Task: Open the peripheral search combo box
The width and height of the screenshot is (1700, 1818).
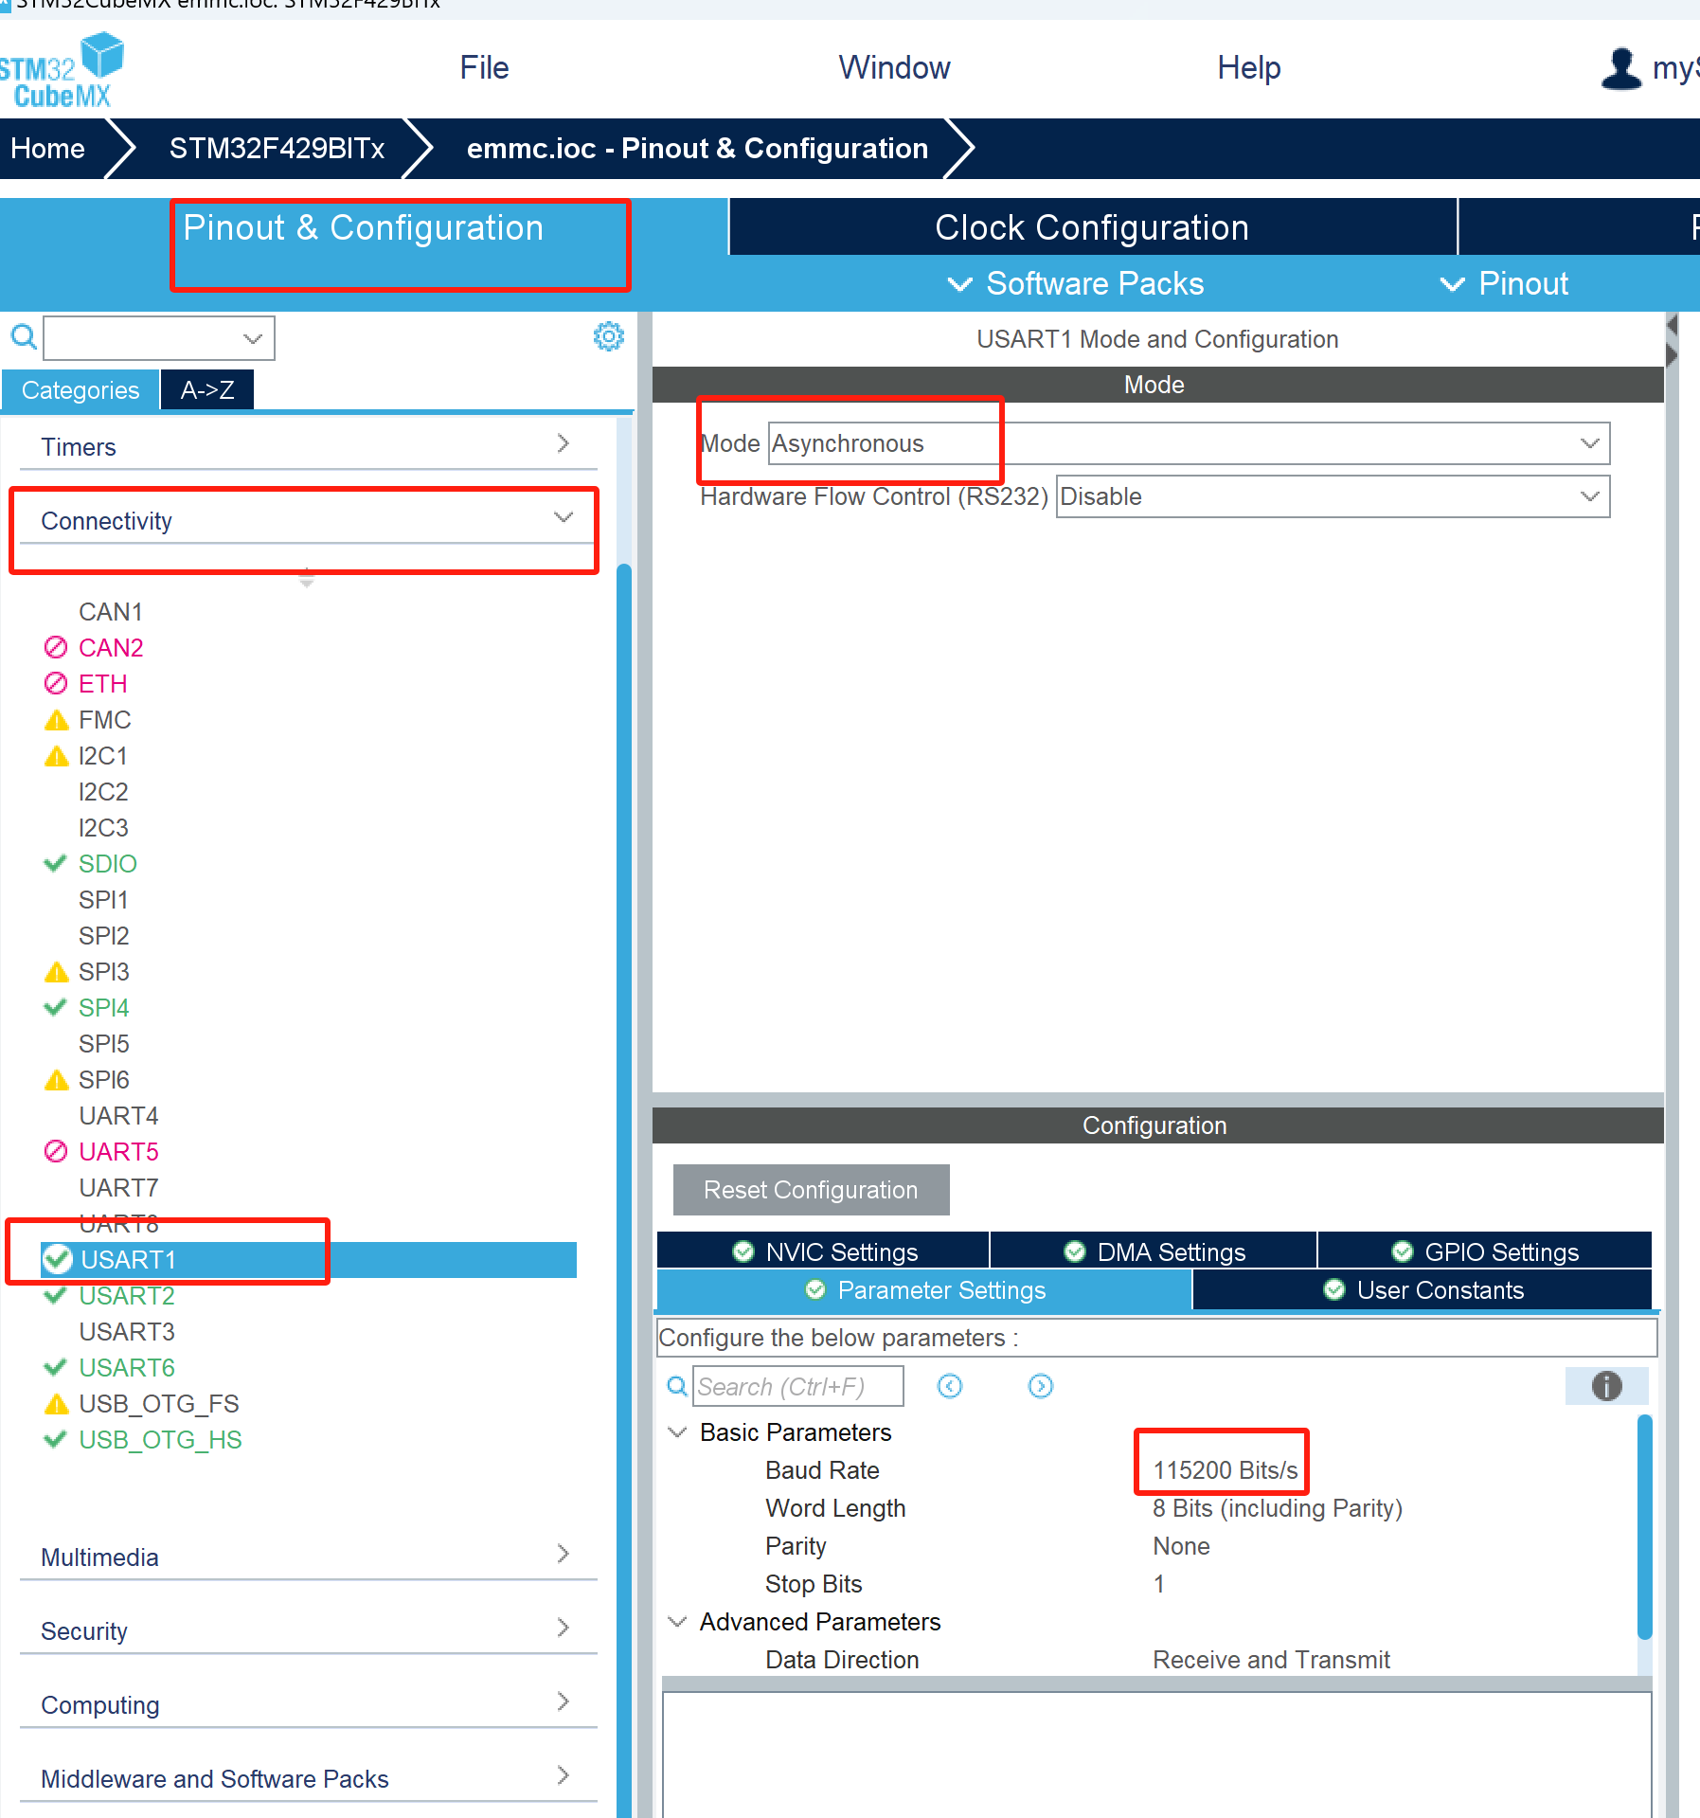Action: click(159, 338)
